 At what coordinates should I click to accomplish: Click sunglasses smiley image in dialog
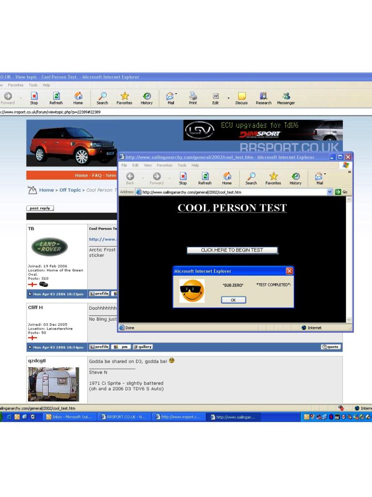click(192, 291)
